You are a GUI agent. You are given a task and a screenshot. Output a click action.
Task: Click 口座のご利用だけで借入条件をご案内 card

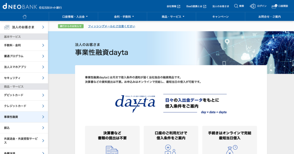(171, 140)
